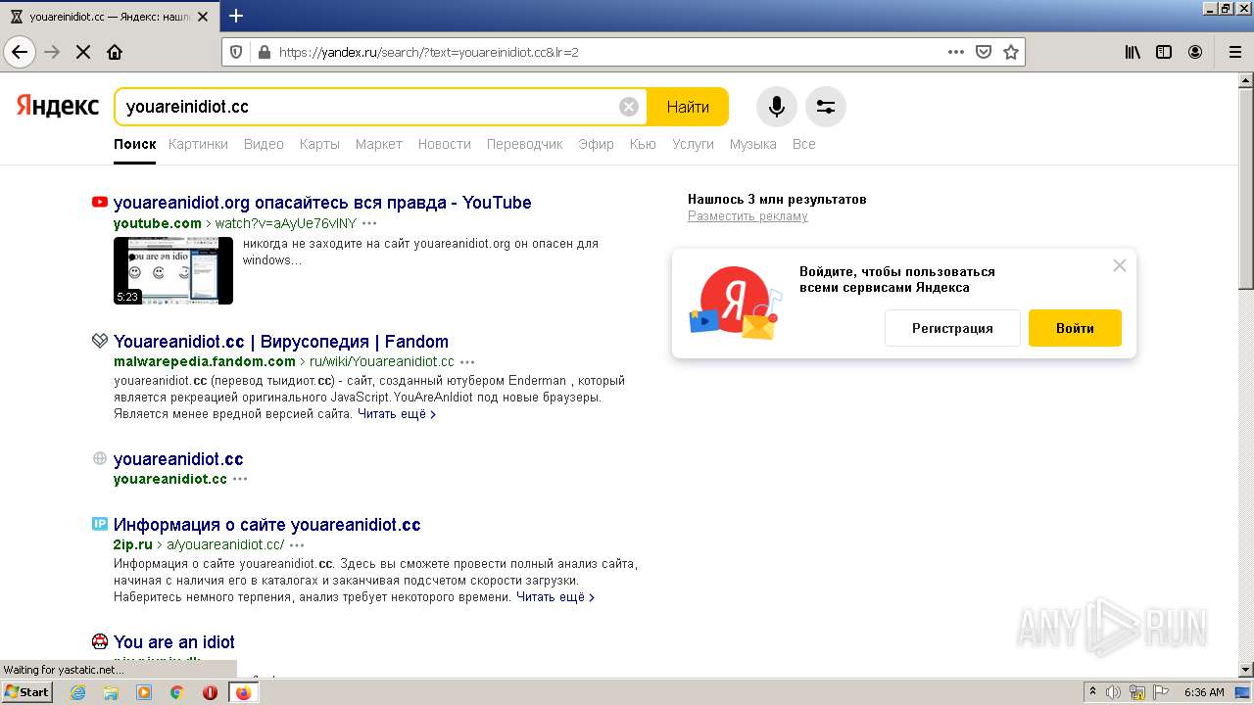The image size is (1254, 705).
Task: Open the Windows Start button
Action: tap(26, 691)
